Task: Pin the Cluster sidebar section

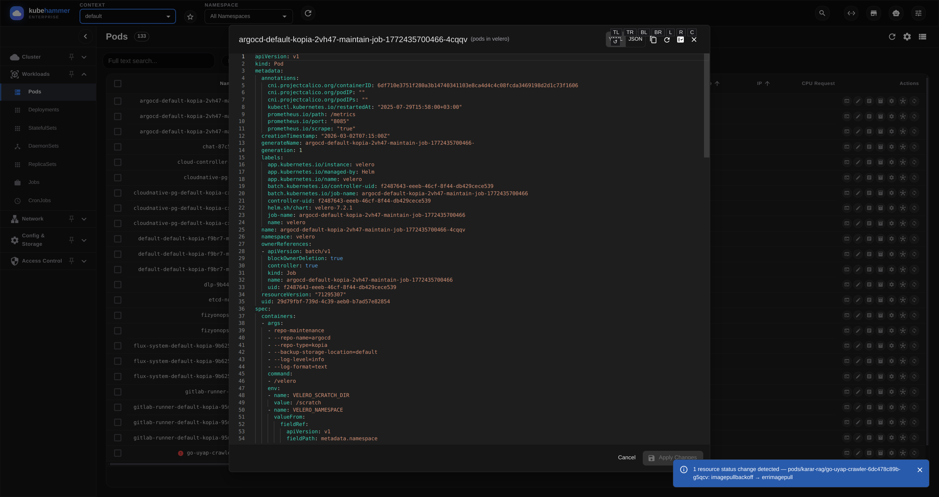Action: [x=71, y=57]
